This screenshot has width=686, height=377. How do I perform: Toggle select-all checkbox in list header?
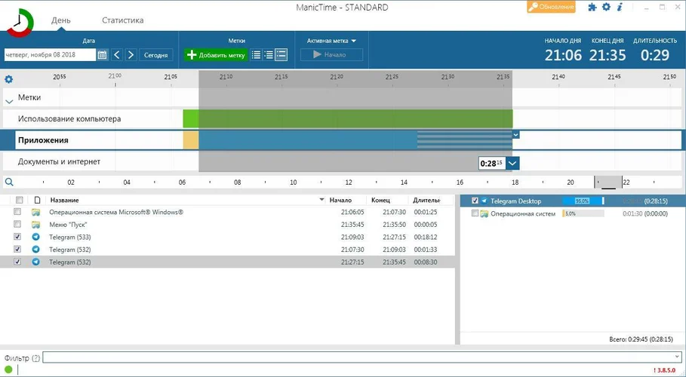(20, 200)
